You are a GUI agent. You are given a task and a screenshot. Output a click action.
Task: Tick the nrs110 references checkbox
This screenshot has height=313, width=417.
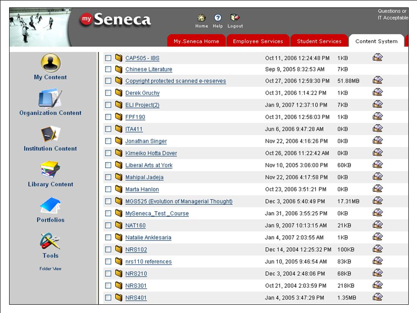(108, 261)
